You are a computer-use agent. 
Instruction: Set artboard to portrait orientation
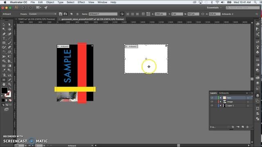61,14
